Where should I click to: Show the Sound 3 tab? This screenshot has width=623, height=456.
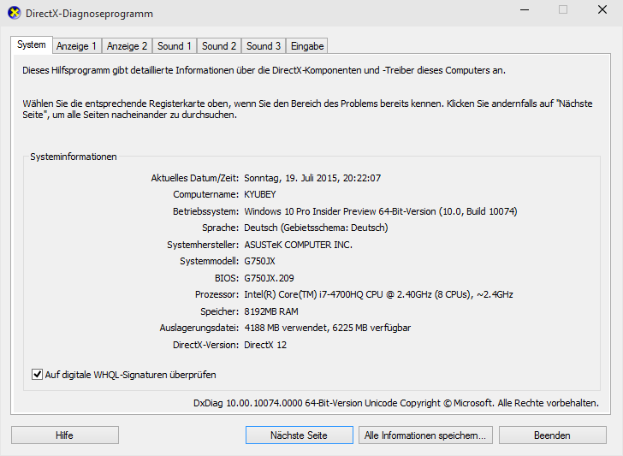point(264,46)
